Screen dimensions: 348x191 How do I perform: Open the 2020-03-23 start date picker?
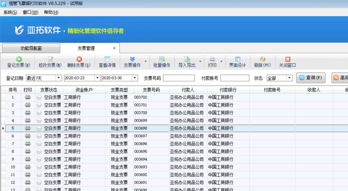click(97, 78)
